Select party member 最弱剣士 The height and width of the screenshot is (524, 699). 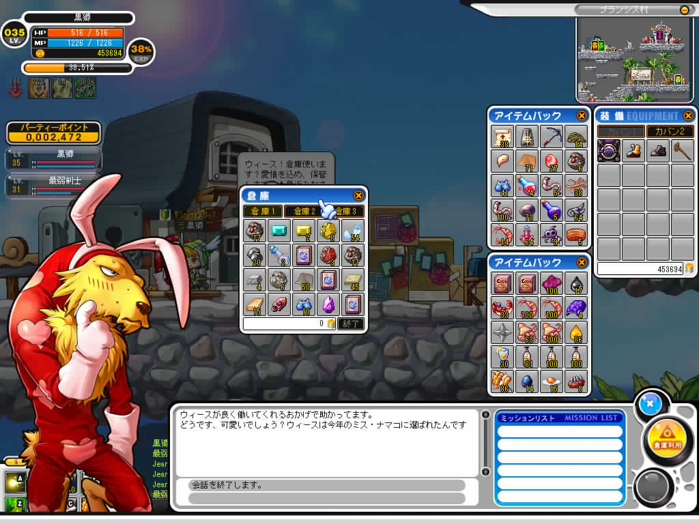tap(53, 186)
